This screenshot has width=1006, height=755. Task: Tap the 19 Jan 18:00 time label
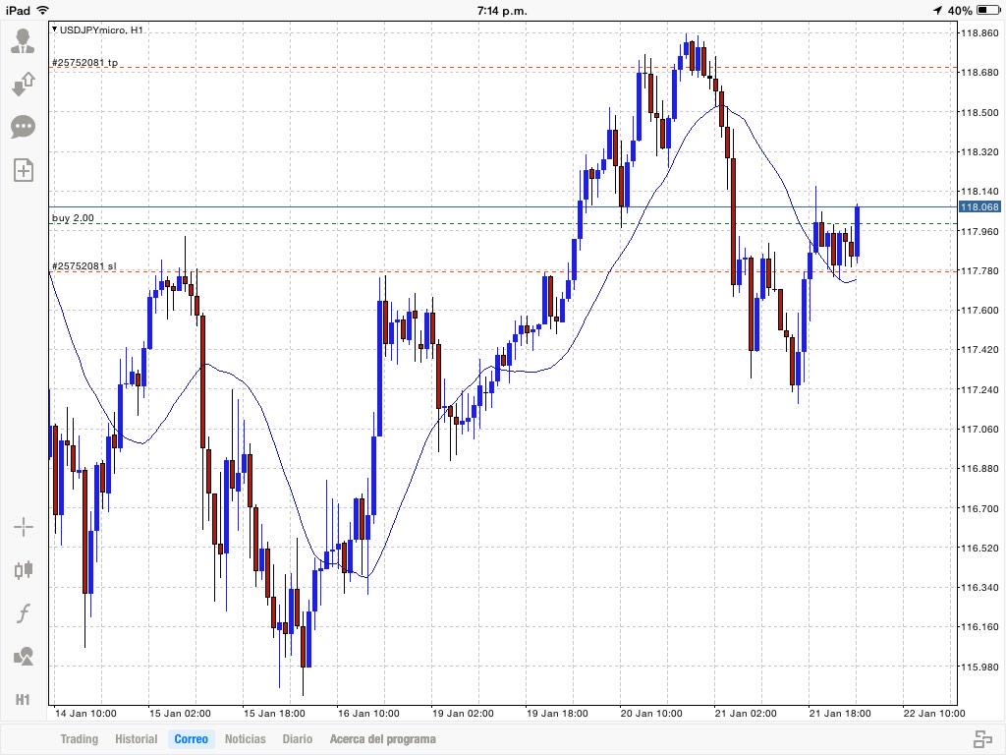[x=557, y=714]
